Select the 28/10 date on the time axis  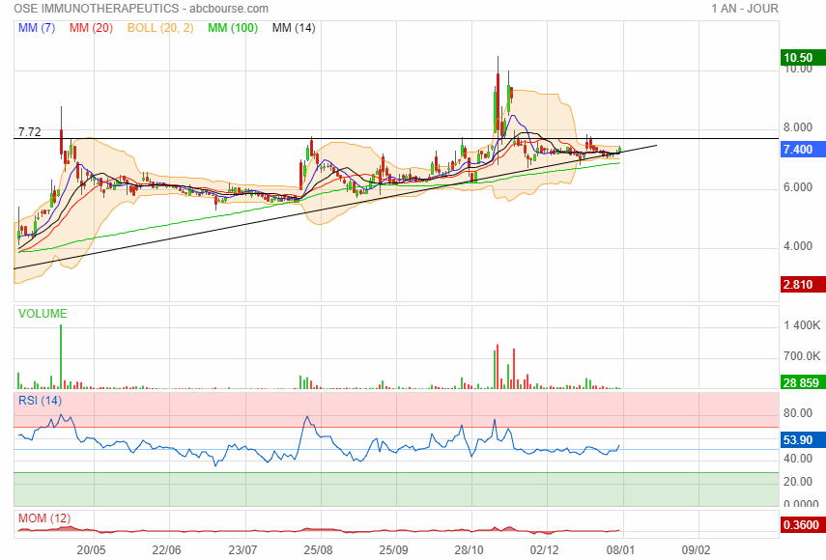click(x=469, y=549)
